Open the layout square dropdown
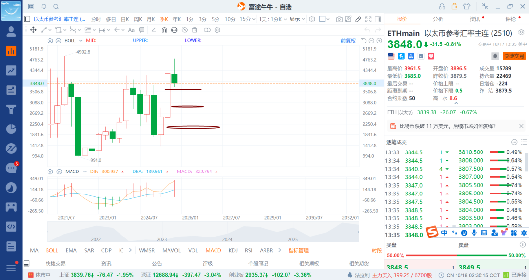 click(x=324, y=19)
